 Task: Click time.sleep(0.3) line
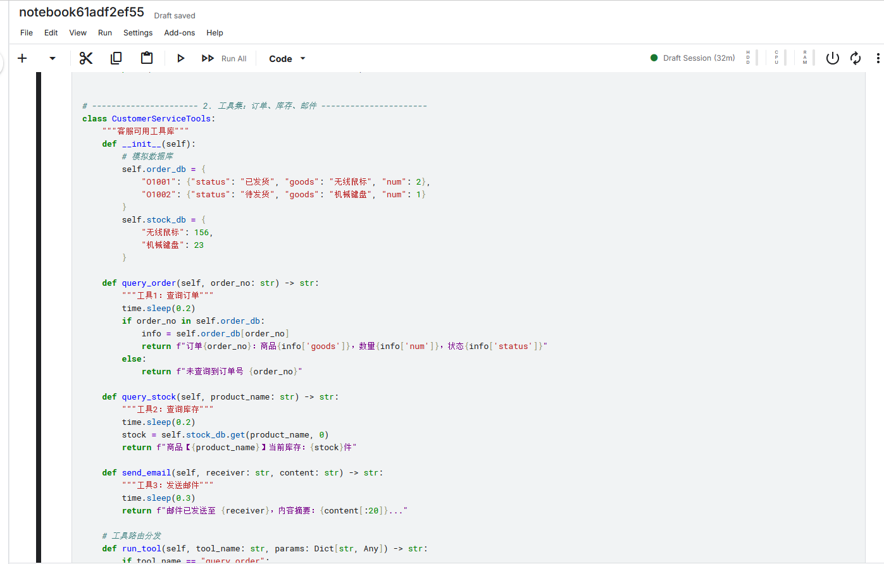click(x=159, y=498)
